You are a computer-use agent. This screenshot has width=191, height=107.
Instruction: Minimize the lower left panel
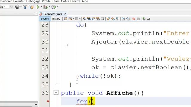click(36, 104)
